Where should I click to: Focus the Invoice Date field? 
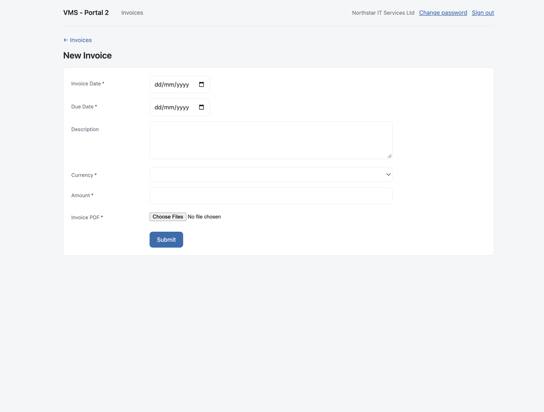[x=180, y=85]
